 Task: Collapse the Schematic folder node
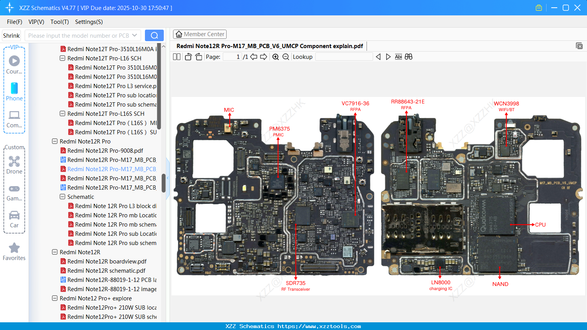pyautogui.click(x=62, y=197)
